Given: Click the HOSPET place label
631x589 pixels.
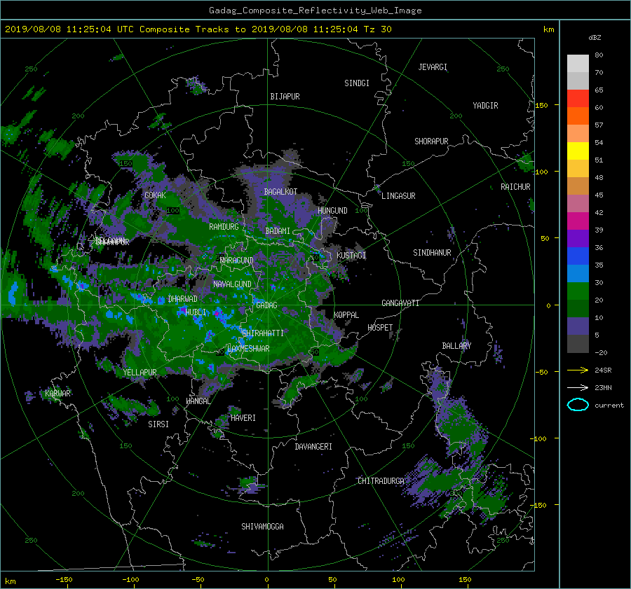Looking at the screenshot, I should click(x=380, y=328).
